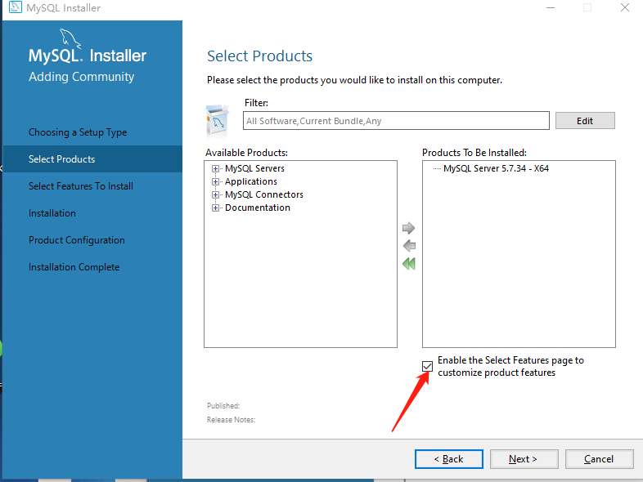The height and width of the screenshot is (482, 643).
Task: Click the software box icon beside Filter
Action: tap(217, 121)
